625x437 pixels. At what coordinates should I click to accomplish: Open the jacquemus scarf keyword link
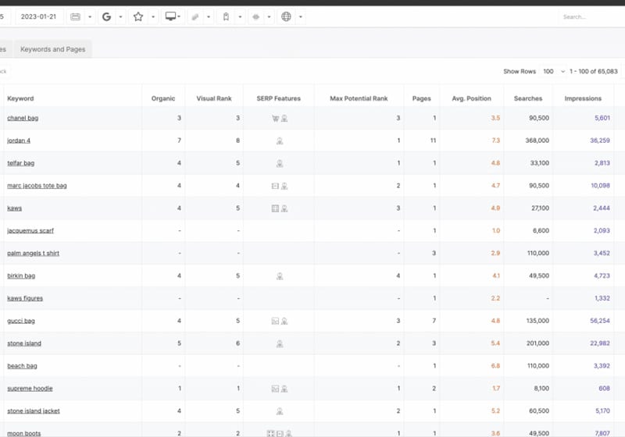(30, 231)
